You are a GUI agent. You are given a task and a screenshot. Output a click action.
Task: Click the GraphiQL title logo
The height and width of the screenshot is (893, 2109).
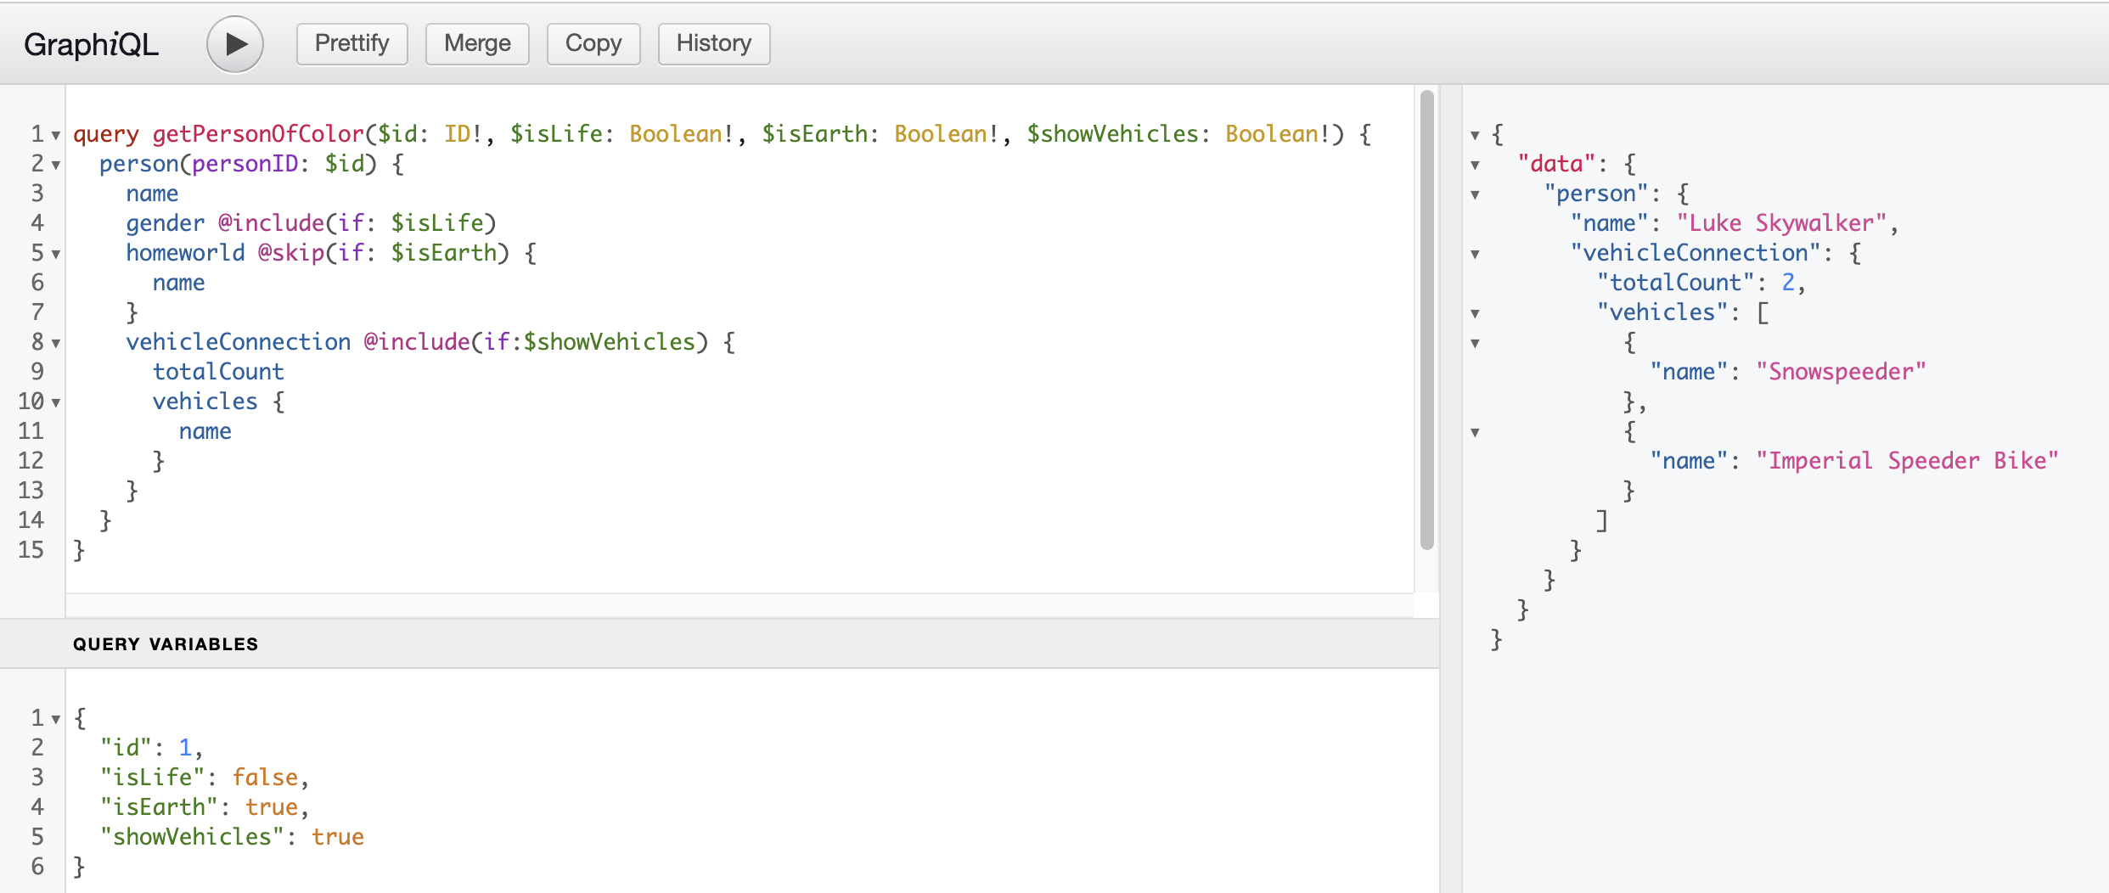pos(92,44)
